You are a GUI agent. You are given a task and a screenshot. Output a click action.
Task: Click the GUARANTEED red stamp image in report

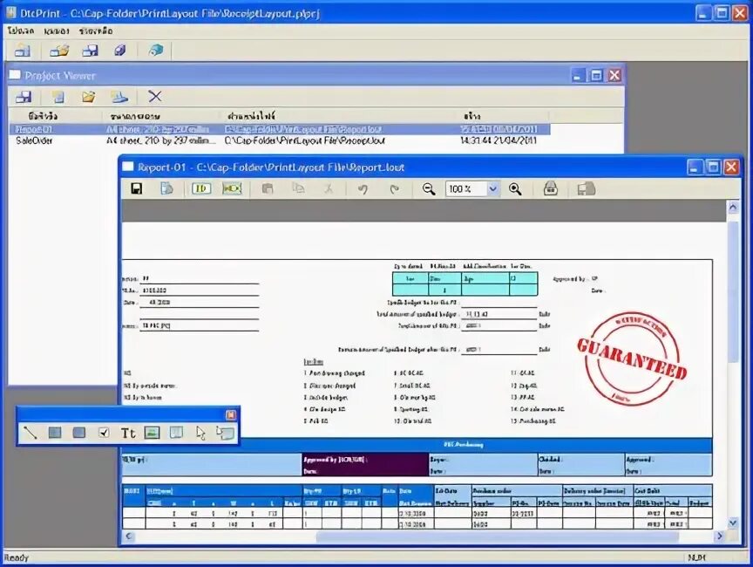click(x=632, y=358)
